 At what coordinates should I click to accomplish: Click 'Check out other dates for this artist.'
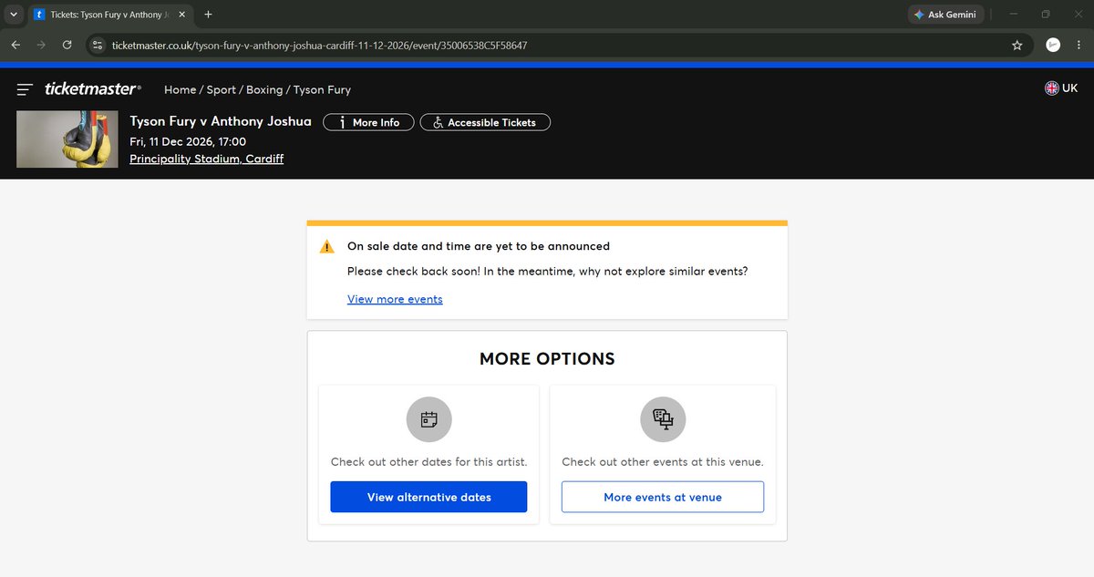click(428, 462)
